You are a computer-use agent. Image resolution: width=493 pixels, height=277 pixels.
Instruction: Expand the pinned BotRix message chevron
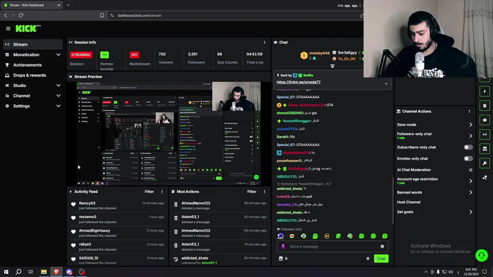[x=386, y=83]
